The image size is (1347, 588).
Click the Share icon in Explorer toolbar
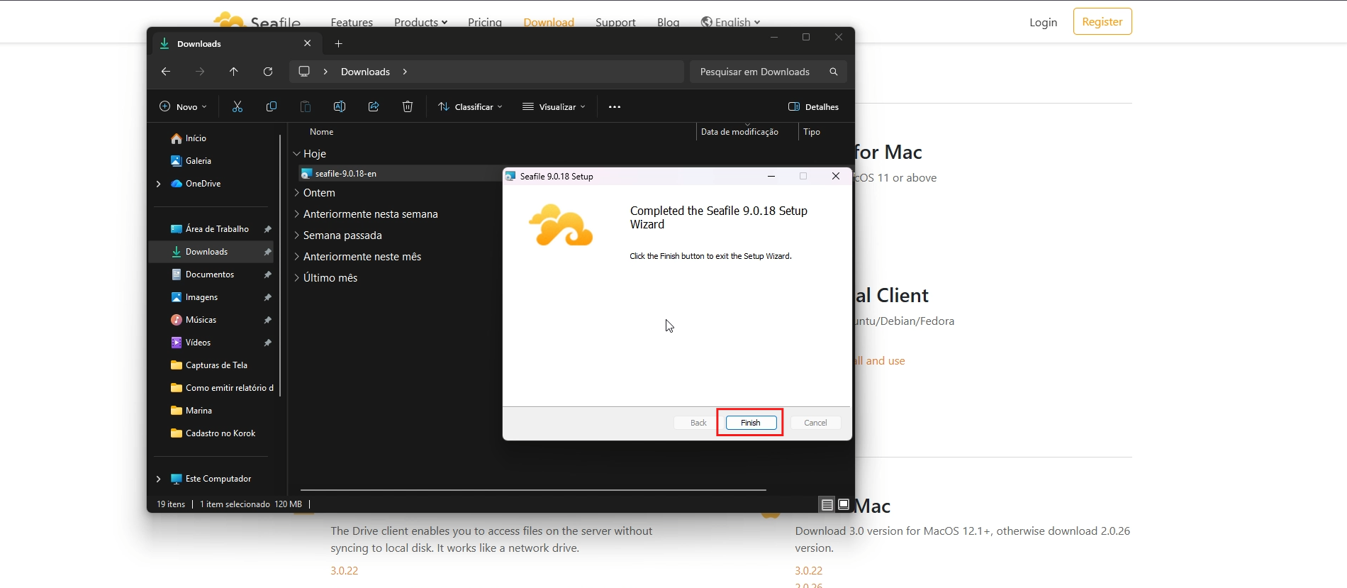coord(374,106)
